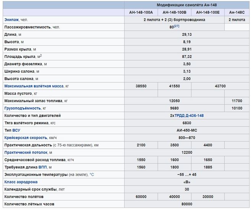Select the АН-148-100Е column header

point(208,12)
